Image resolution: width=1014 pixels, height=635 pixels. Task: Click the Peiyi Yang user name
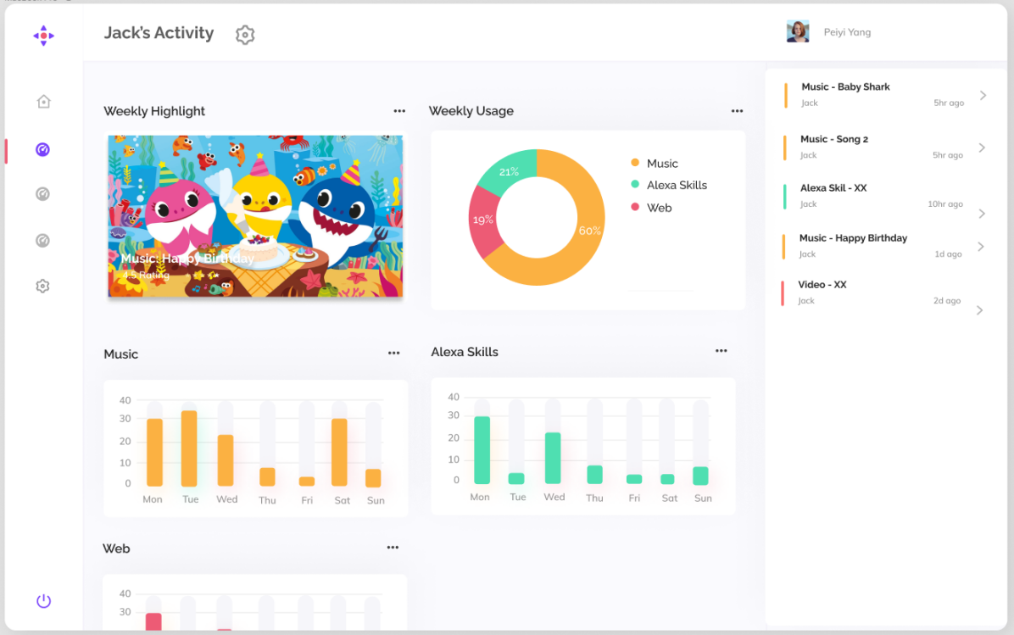coord(847,31)
